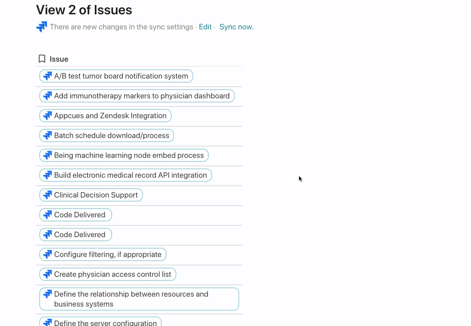Click Jira icon on Add immunotherapy markers issue
Viewport: 471px width, 326px height.
47,96
